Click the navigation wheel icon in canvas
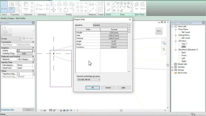Viewport: 206px width, 116px height. tap(164, 43)
